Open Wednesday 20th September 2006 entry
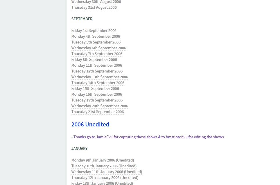The height and width of the screenshot is (185, 280). tap(100, 106)
